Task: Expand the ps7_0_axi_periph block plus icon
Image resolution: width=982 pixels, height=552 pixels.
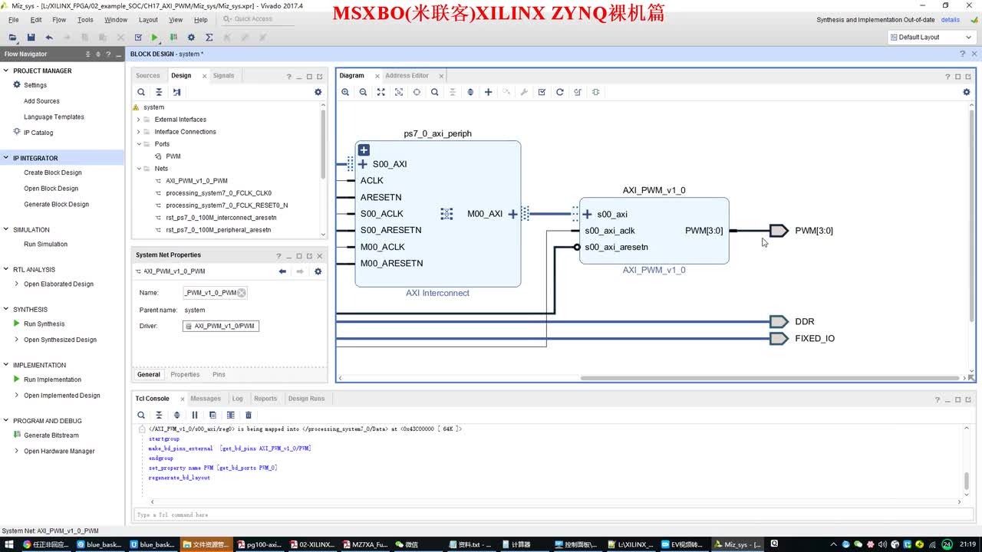Action: point(364,150)
